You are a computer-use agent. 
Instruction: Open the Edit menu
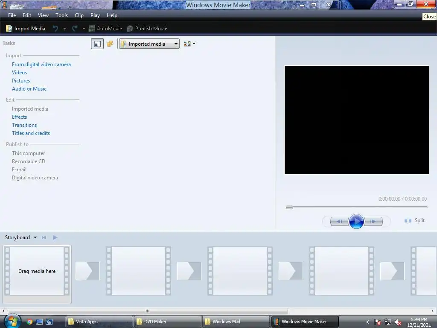27,15
